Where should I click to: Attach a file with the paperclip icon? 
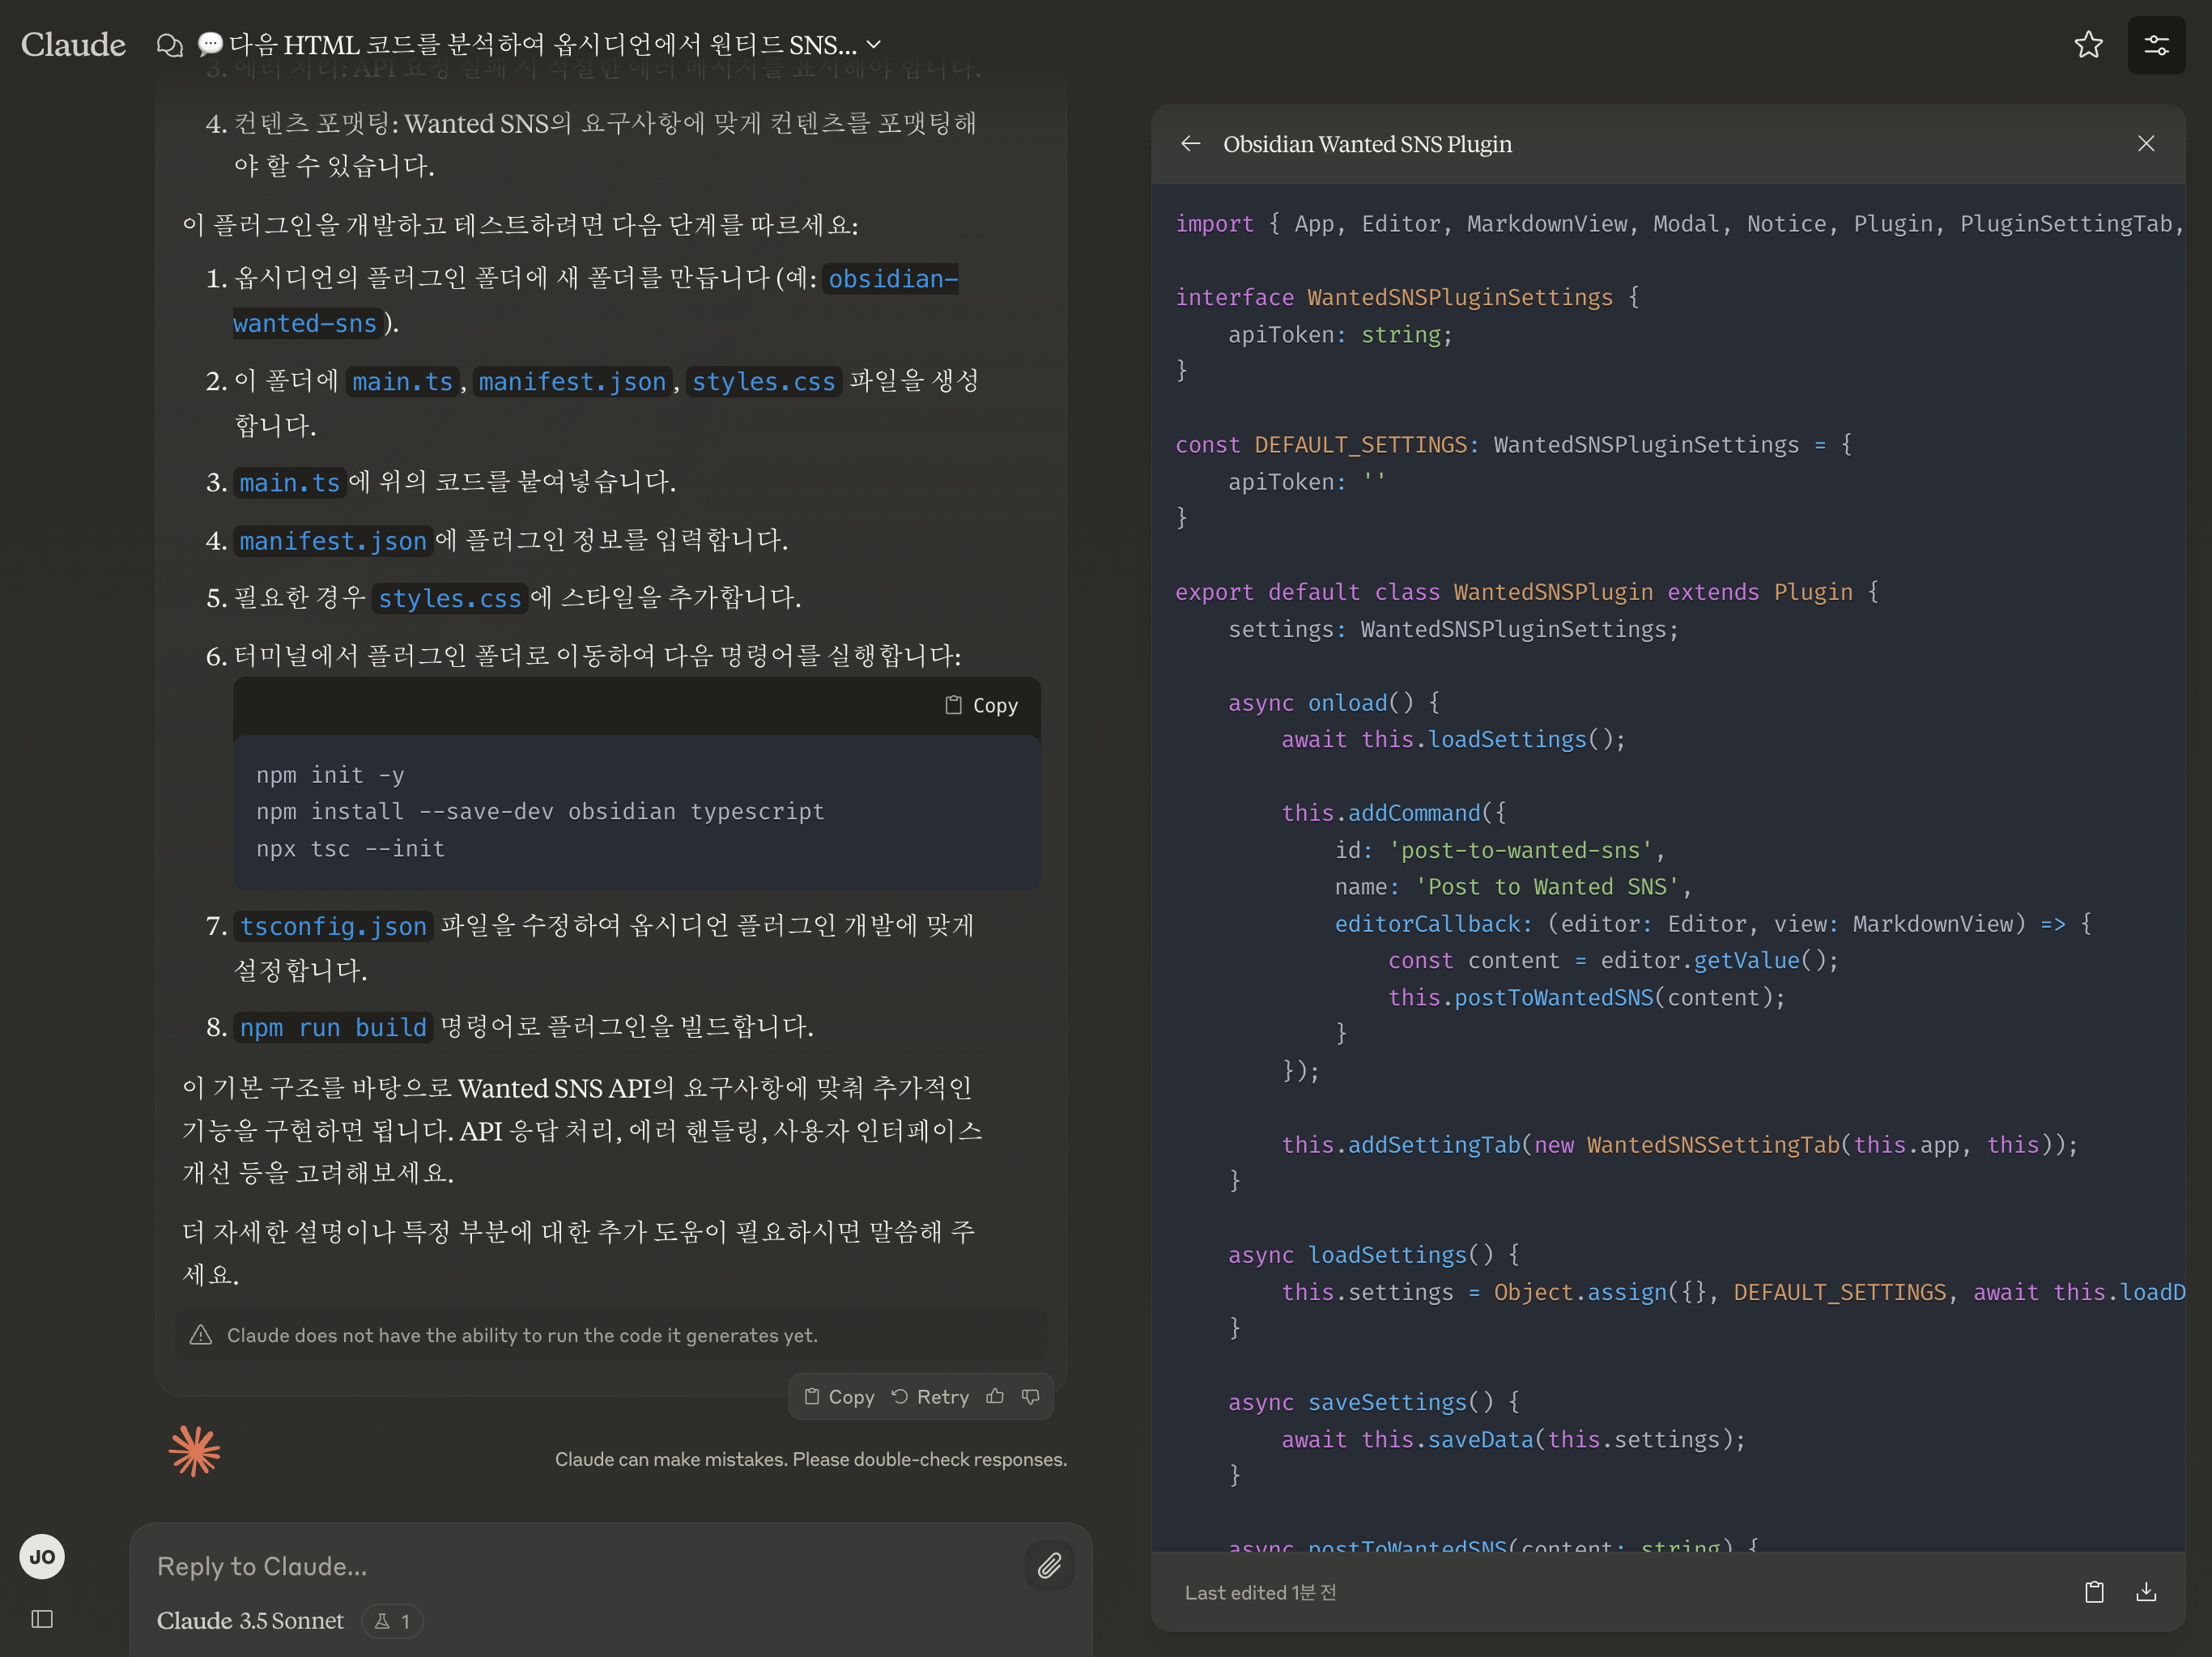pos(1049,1565)
